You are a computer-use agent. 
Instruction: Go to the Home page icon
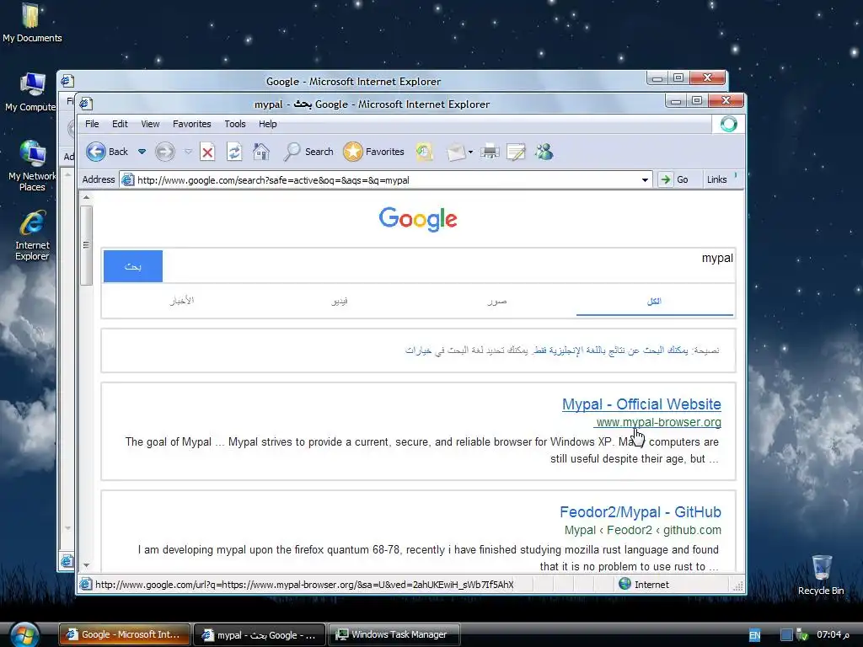coord(261,152)
